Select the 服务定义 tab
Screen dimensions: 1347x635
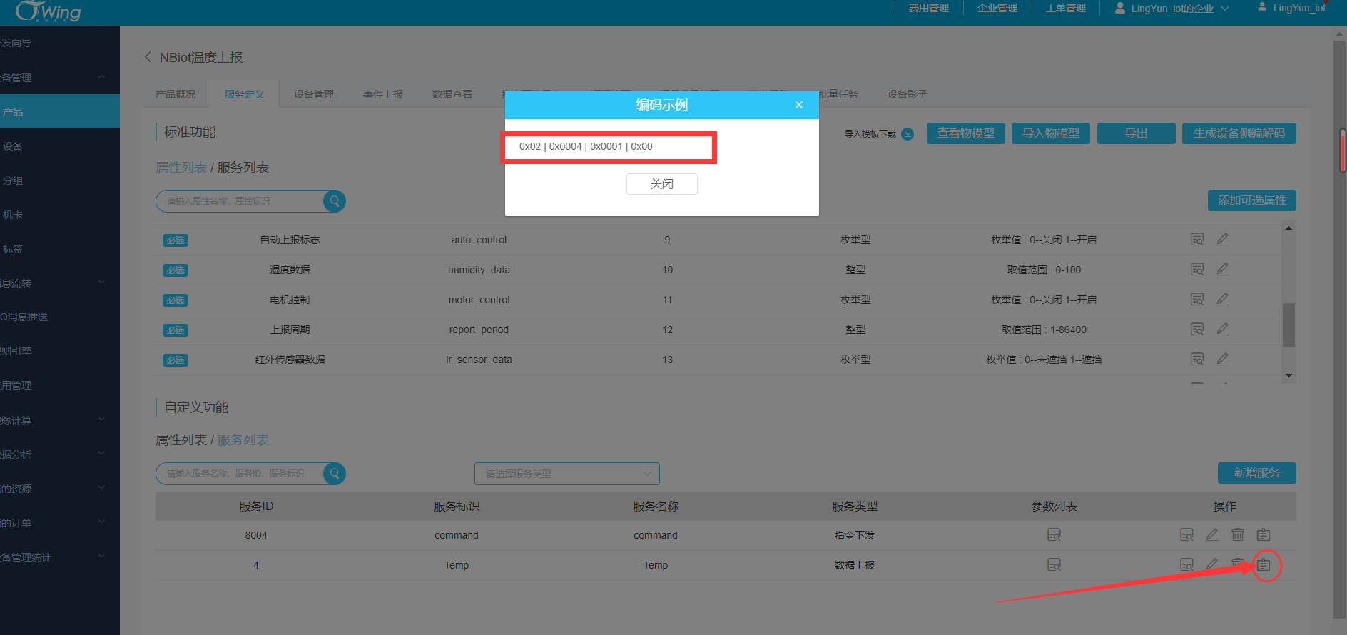245,94
